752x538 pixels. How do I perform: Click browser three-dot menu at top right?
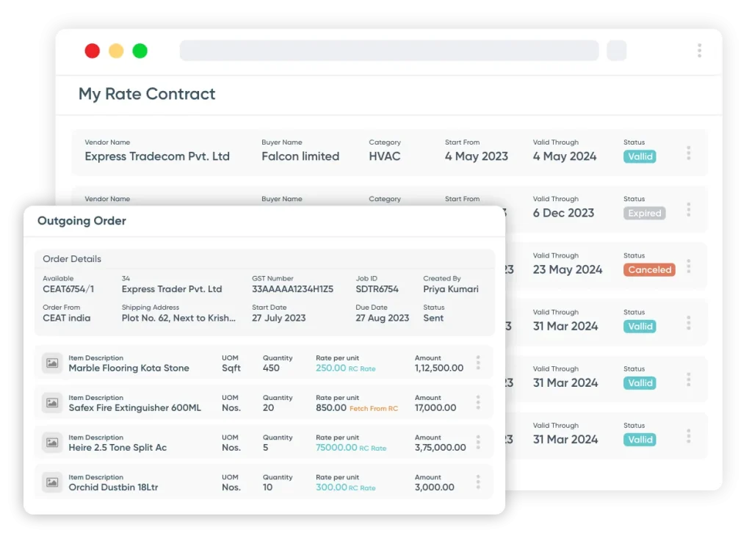point(699,51)
